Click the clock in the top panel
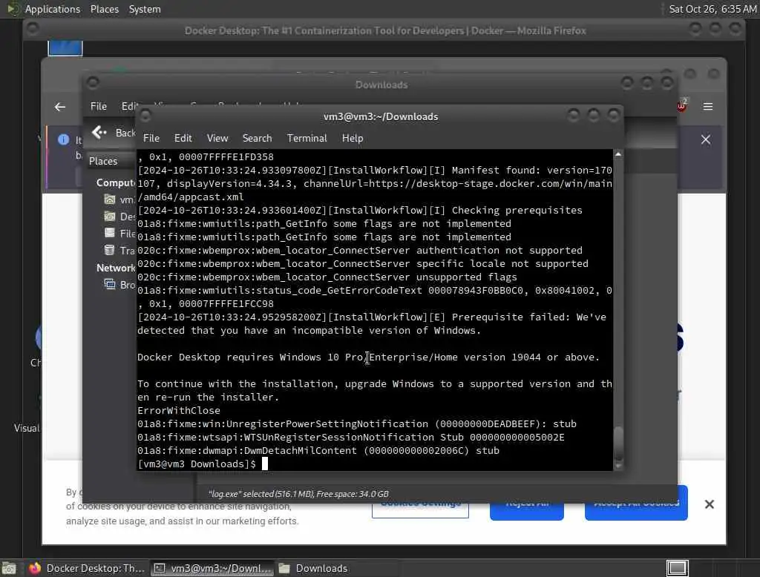 tap(712, 9)
